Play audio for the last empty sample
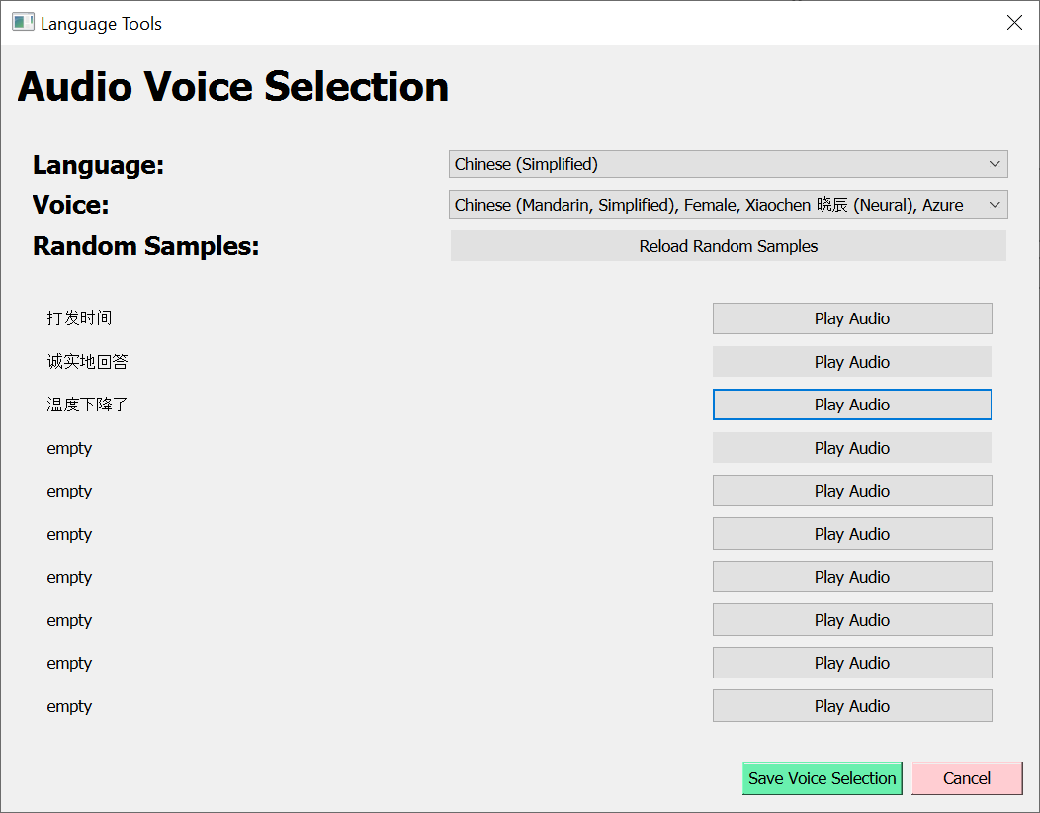The height and width of the screenshot is (813, 1040). tap(851, 706)
